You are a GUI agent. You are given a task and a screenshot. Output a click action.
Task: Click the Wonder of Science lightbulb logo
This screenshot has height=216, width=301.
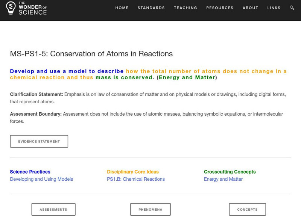10,8
